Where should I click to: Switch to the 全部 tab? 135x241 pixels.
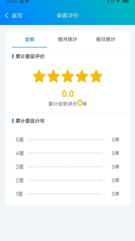pyautogui.click(x=30, y=39)
